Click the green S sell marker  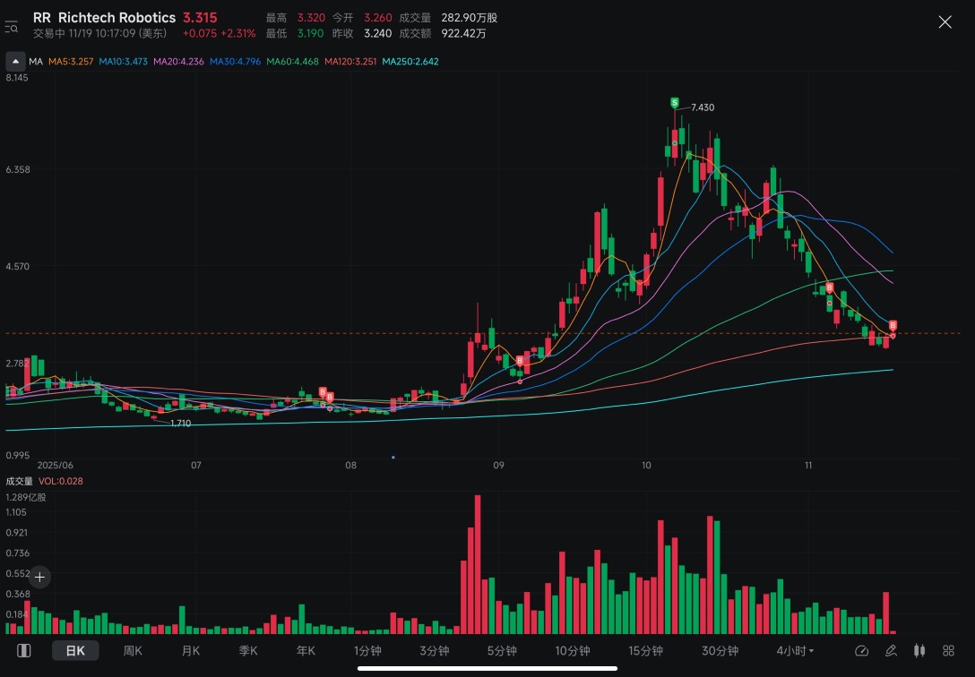click(x=675, y=102)
